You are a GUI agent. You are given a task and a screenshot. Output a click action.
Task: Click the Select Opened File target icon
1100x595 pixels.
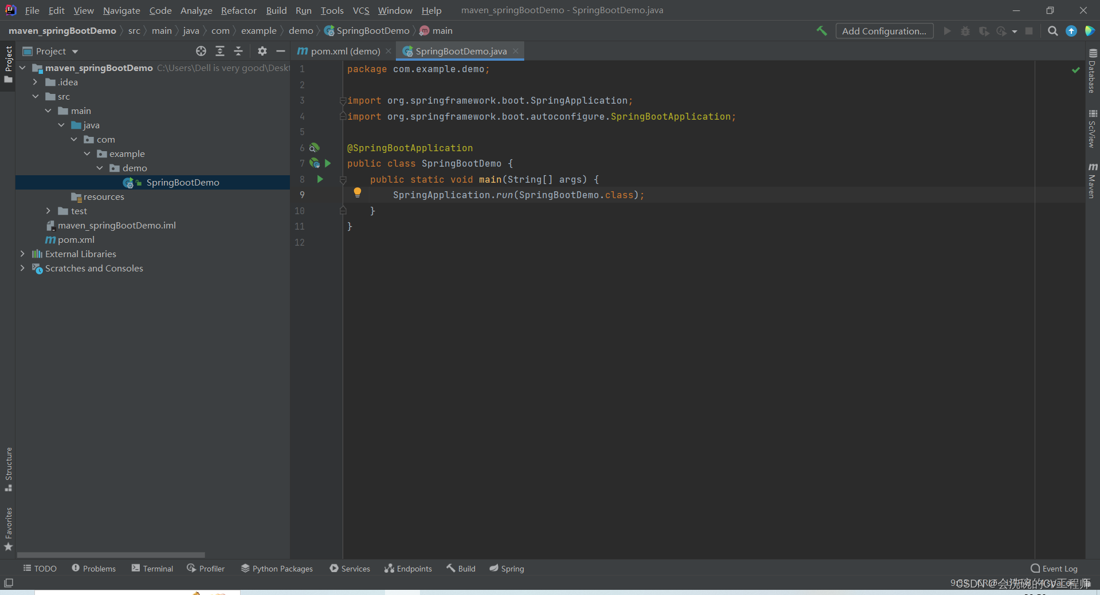[x=201, y=51]
